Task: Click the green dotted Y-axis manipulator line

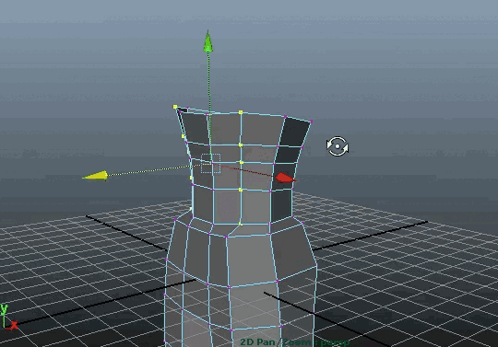Action: pyautogui.click(x=209, y=105)
